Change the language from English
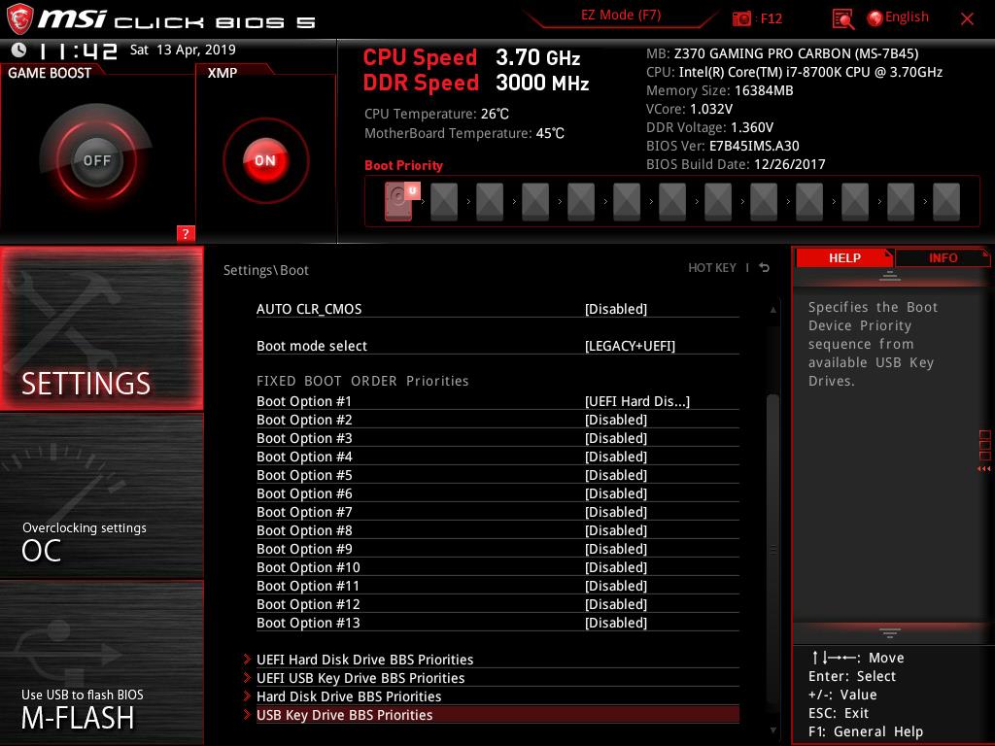 tap(907, 17)
